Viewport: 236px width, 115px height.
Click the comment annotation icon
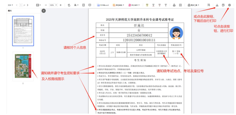pyautogui.click(x=90, y=5)
